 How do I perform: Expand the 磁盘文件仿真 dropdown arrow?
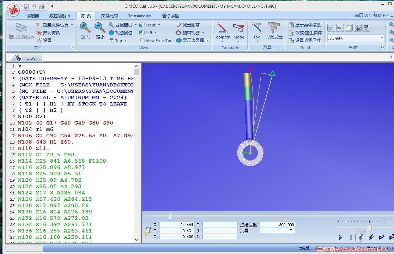tap(72, 25)
